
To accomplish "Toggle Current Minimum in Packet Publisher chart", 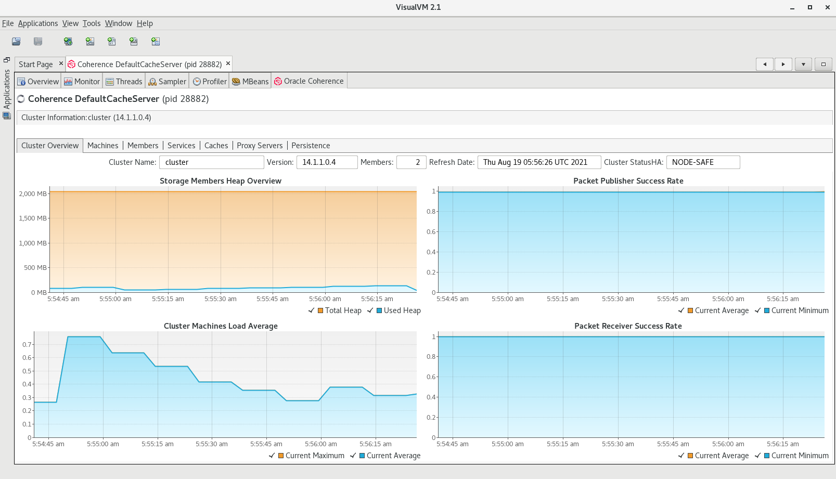I will click(x=758, y=310).
